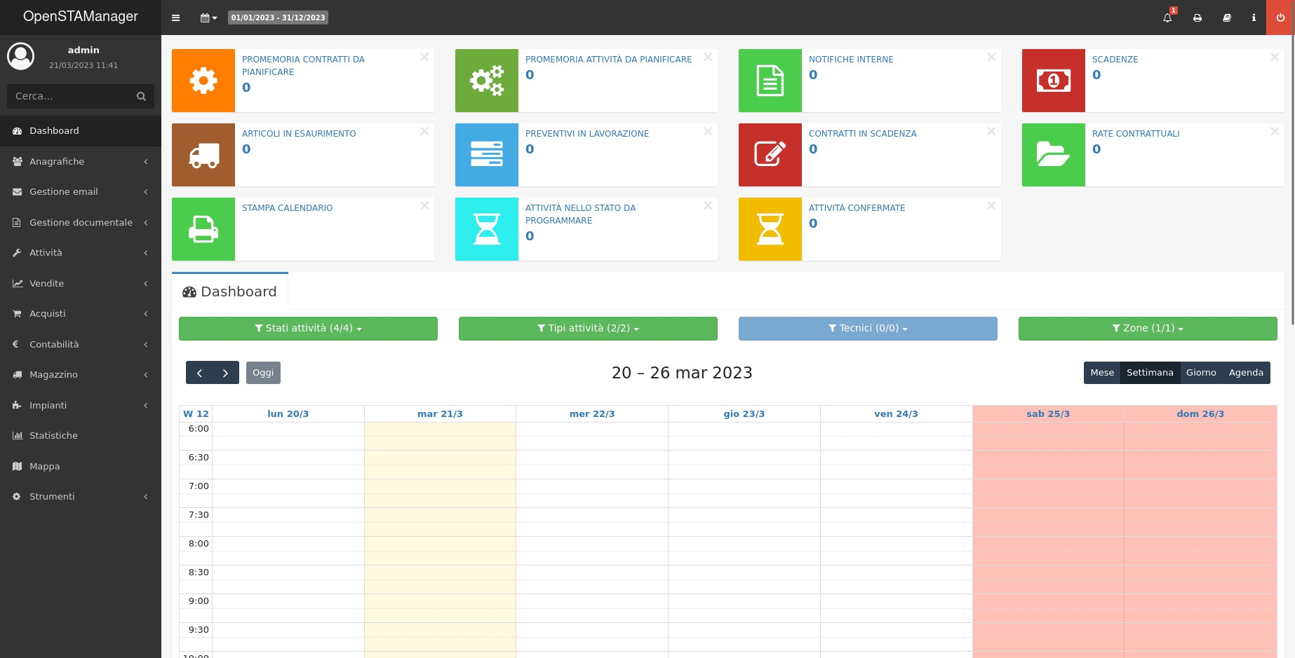This screenshot has height=658, width=1295.
Task: Click the info icon in header
Action: click(1254, 18)
